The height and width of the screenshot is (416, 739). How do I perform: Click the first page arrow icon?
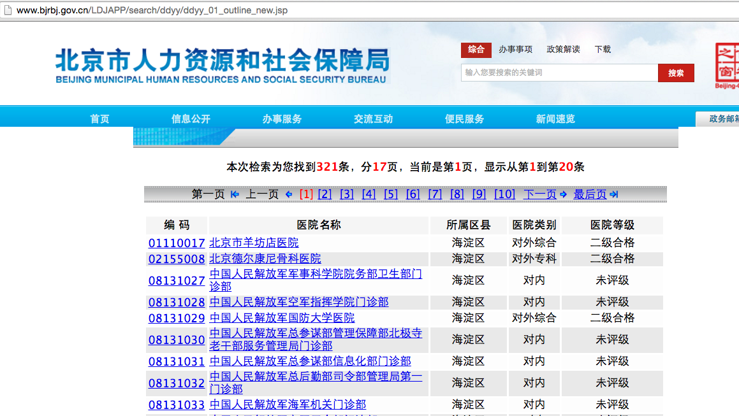click(235, 194)
